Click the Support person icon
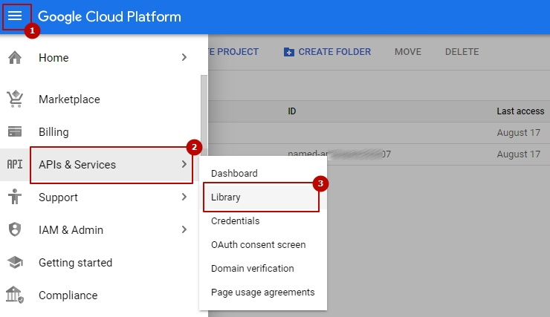The height and width of the screenshot is (317, 550). pos(15,197)
